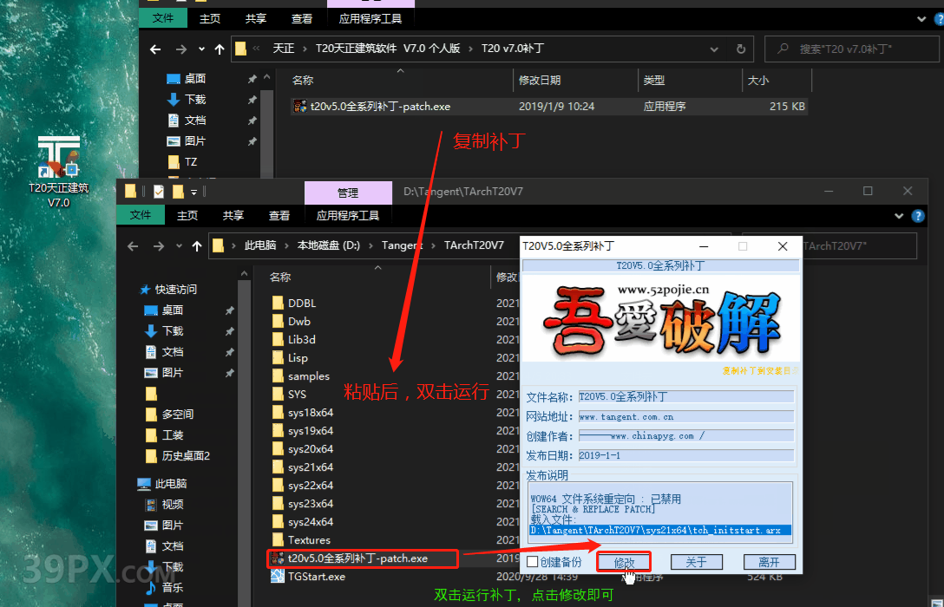The height and width of the screenshot is (607, 944).
Task: Open 此电脑 in TArchT20V7 sidebar
Action: click(x=162, y=484)
